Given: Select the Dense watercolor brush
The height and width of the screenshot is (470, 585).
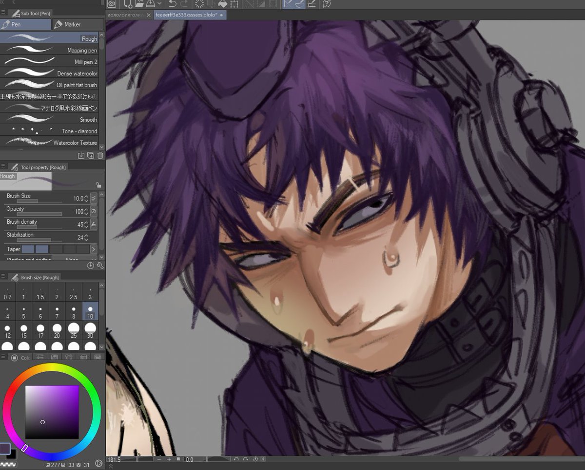Looking at the screenshot, I should click(49, 73).
